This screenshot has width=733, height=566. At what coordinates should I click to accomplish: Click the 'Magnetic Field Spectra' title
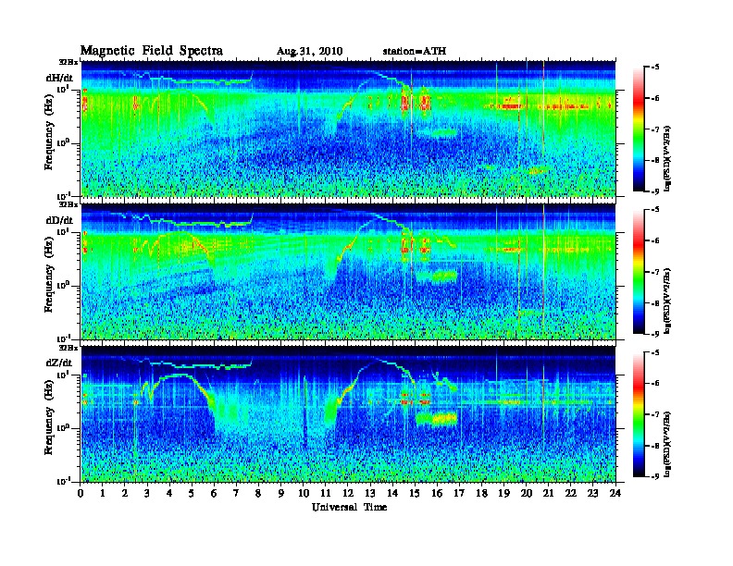151,51
